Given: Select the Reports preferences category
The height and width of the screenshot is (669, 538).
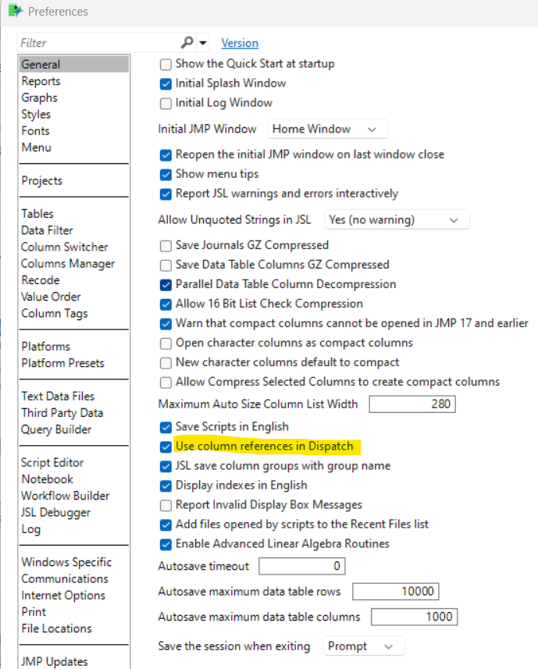Looking at the screenshot, I should (41, 81).
